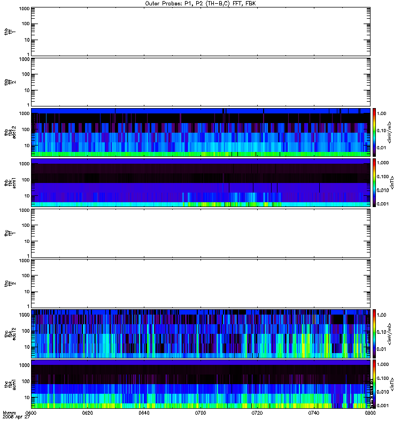Screen dimensions: 401x428
Task: Click the '<|mV/m|>' unit label beside thb edc12
Action: [x=390, y=132]
